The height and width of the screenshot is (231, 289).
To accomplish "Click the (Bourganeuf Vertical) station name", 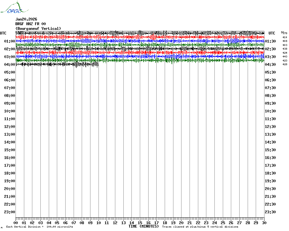I will tap(38, 28).
